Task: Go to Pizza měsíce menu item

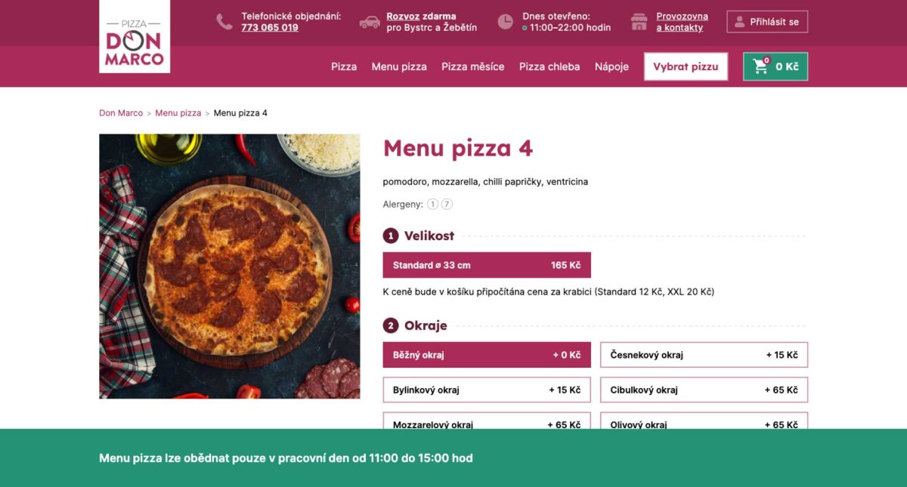Action: [472, 66]
